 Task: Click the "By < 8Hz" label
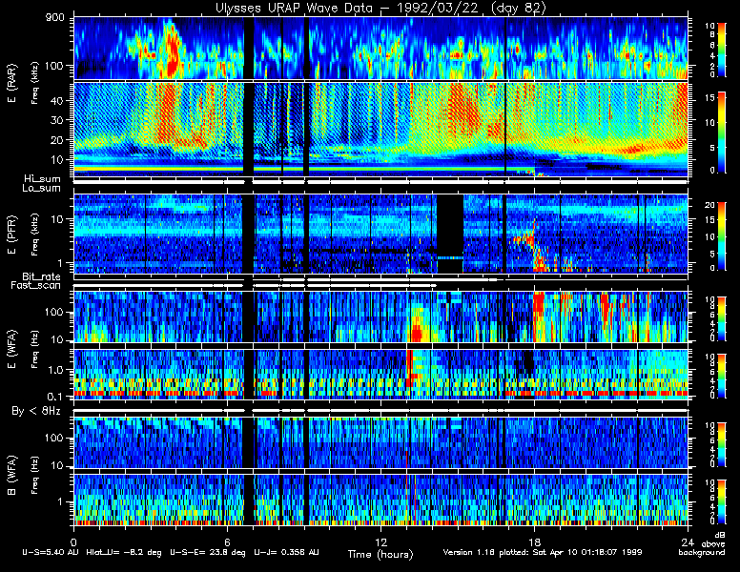(x=36, y=411)
